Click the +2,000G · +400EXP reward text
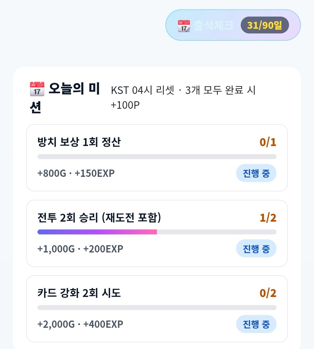Screen dimensions: 314x349 click(80, 324)
